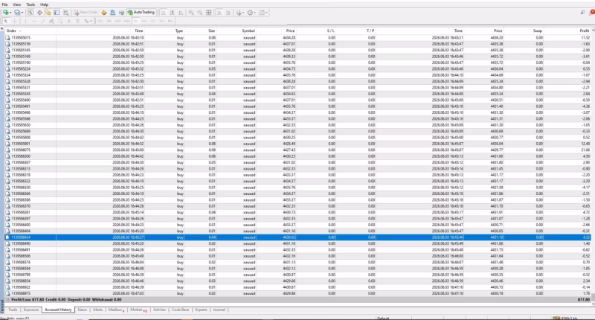Screen dimensions: 595x320
Task: Switch timeframe to H1
Action: (135, 21)
